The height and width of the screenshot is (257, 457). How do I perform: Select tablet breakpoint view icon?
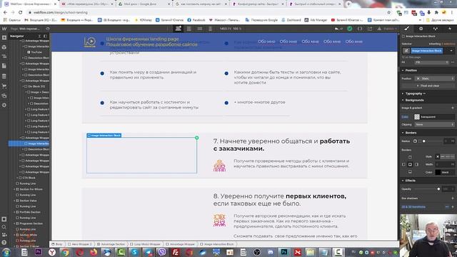189,29
